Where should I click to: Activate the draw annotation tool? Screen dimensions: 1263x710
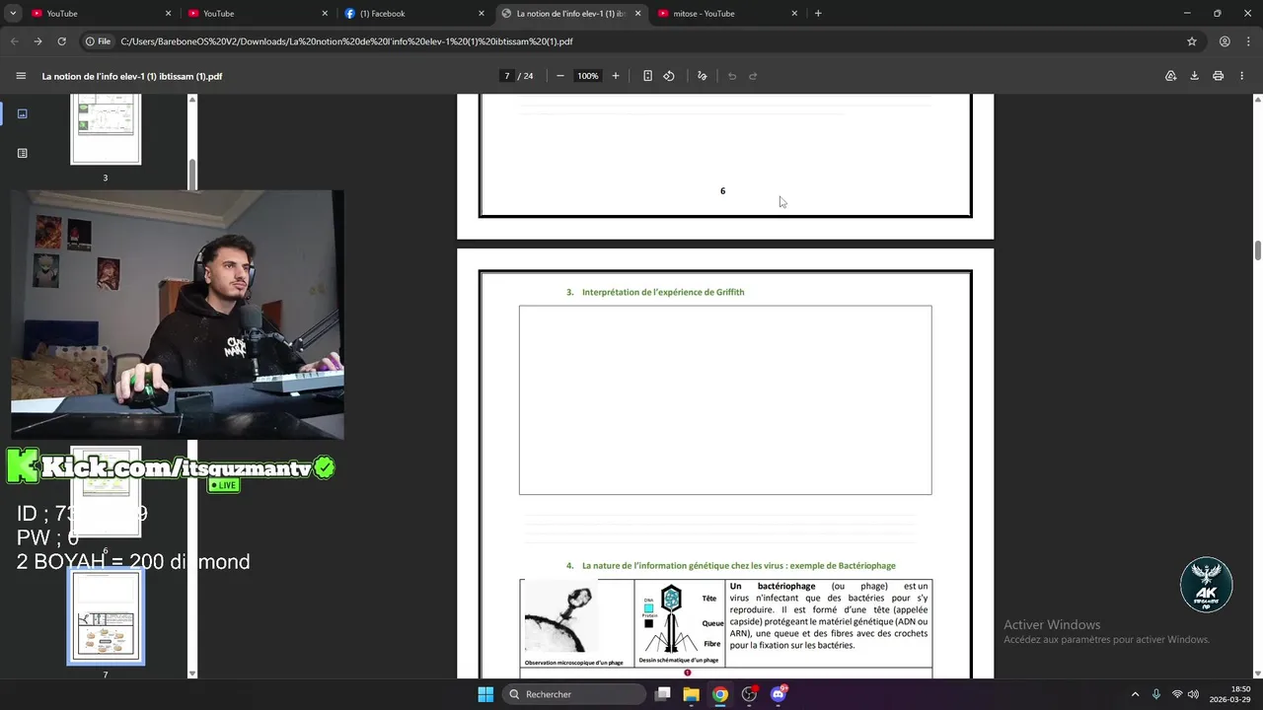pyautogui.click(x=703, y=76)
